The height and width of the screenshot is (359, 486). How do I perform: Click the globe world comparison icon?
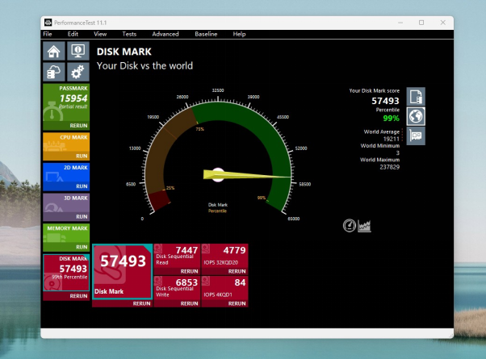pos(416,116)
